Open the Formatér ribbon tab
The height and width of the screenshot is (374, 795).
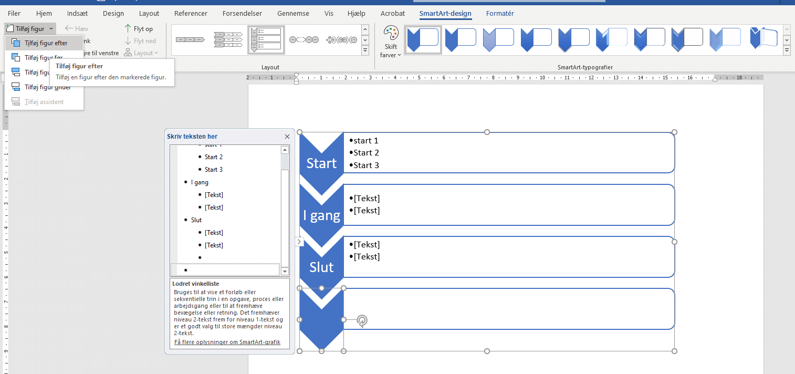point(500,14)
